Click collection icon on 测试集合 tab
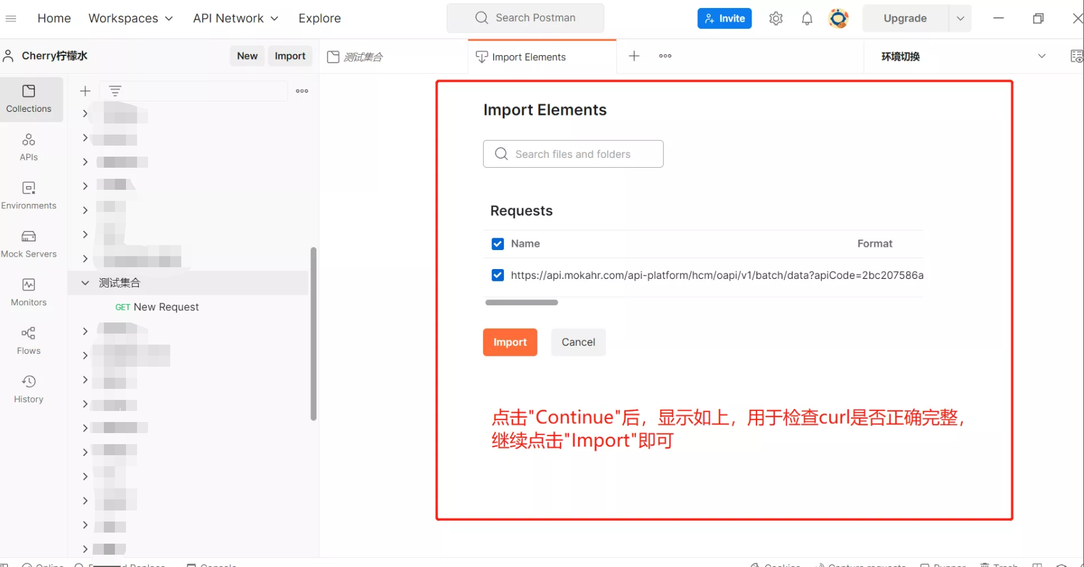This screenshot has height=567, width=1084. tap(333, 57)
